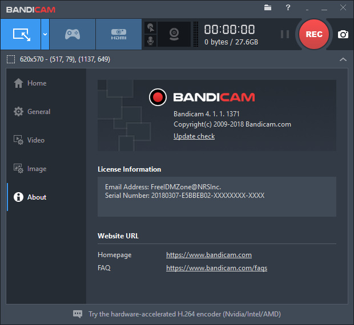
Task: Open the Home tab
Action: click(46, 83)
